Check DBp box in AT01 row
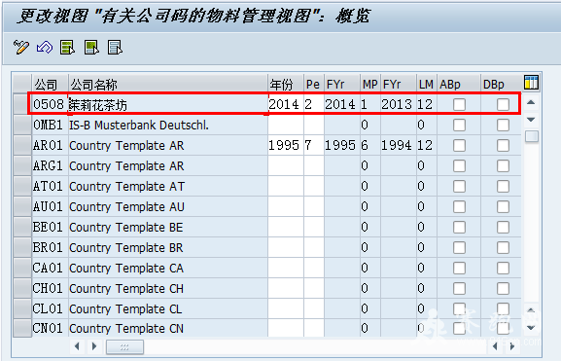The image size is (561, 361). tap(503, 186)
